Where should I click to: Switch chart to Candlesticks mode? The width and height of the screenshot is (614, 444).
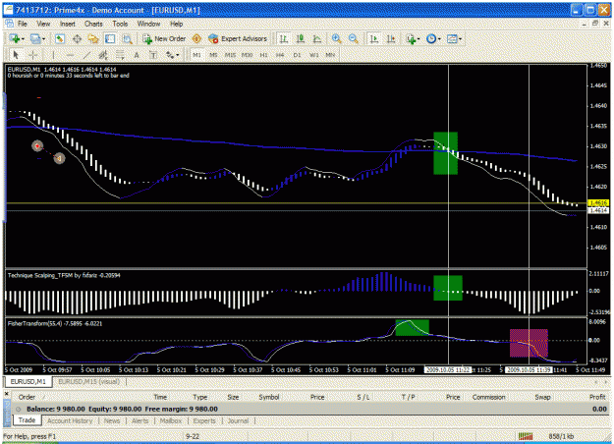tap(301, 38)
